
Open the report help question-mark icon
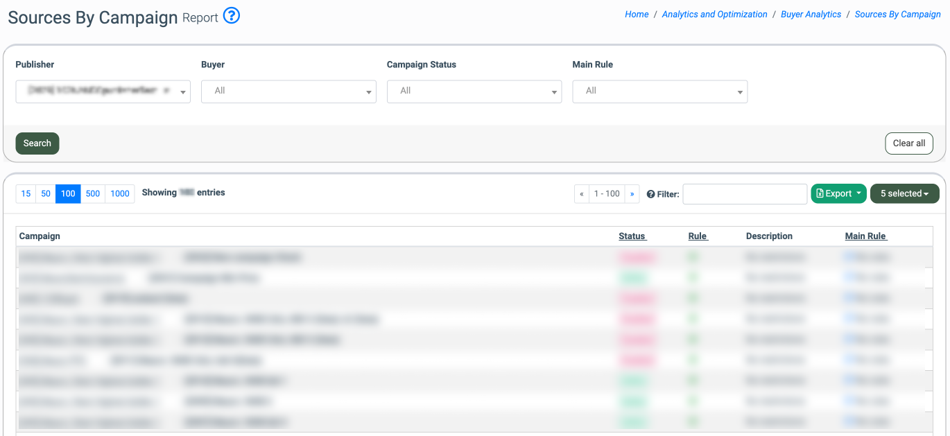click(x=232, y=16)
